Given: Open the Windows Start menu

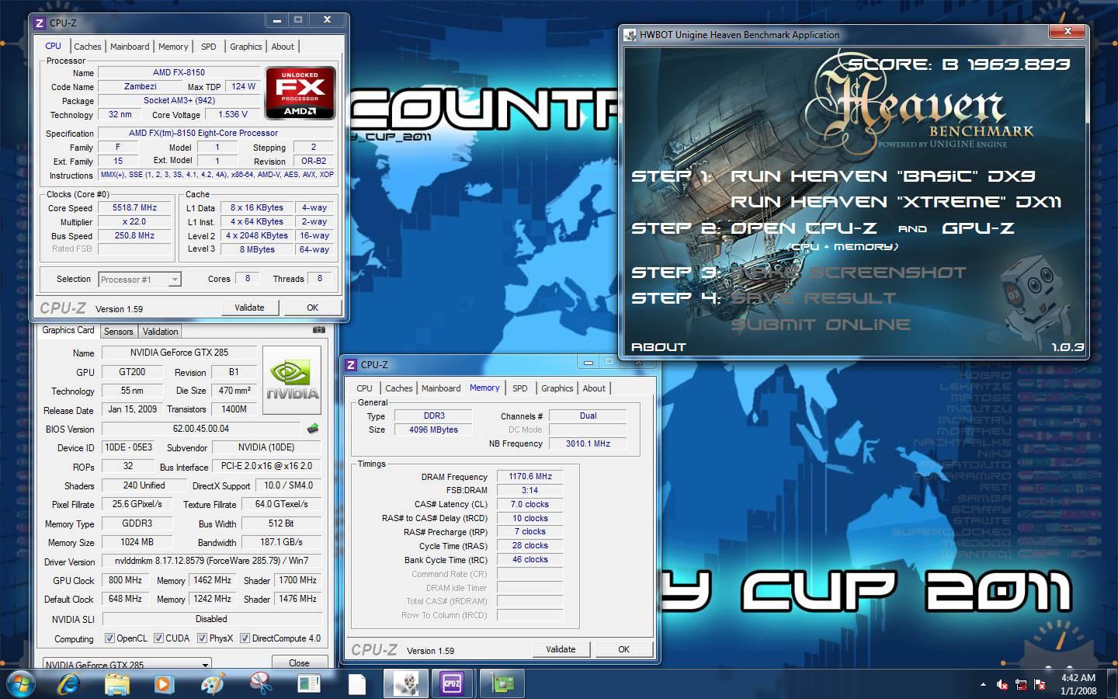Looking at the screenshot, I should coord(21,683).
